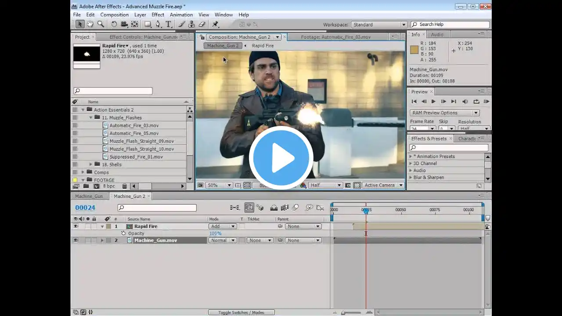Screen dimensions: 562x316
Task: Open the Add blending mode dropdown
Action: pos(223,226)
